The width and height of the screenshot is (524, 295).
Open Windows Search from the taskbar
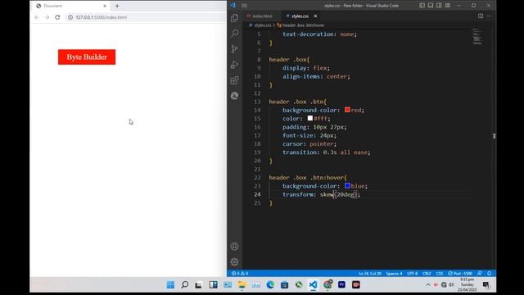(184, 284)
